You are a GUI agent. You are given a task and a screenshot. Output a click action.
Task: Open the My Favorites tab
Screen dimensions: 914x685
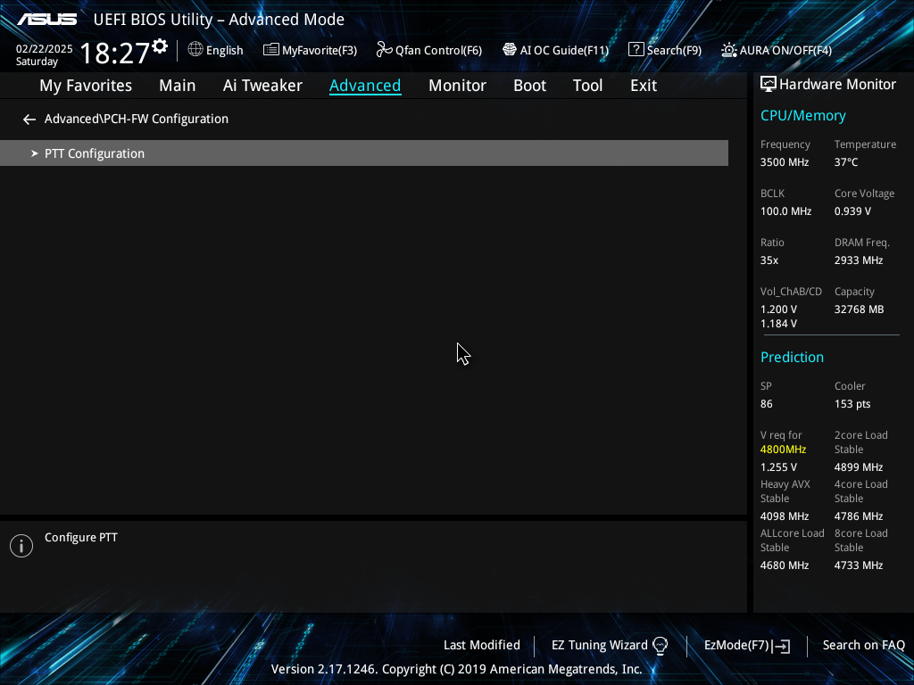click(86, 86)
